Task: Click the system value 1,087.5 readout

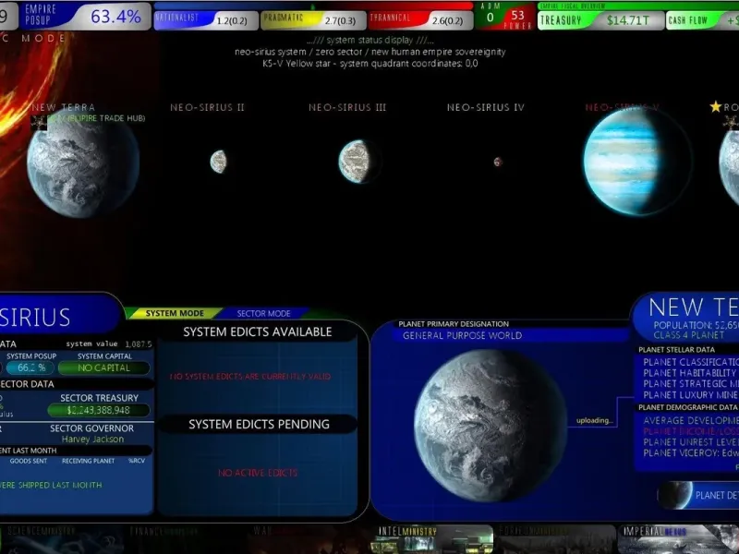Action: coord(109,343)
